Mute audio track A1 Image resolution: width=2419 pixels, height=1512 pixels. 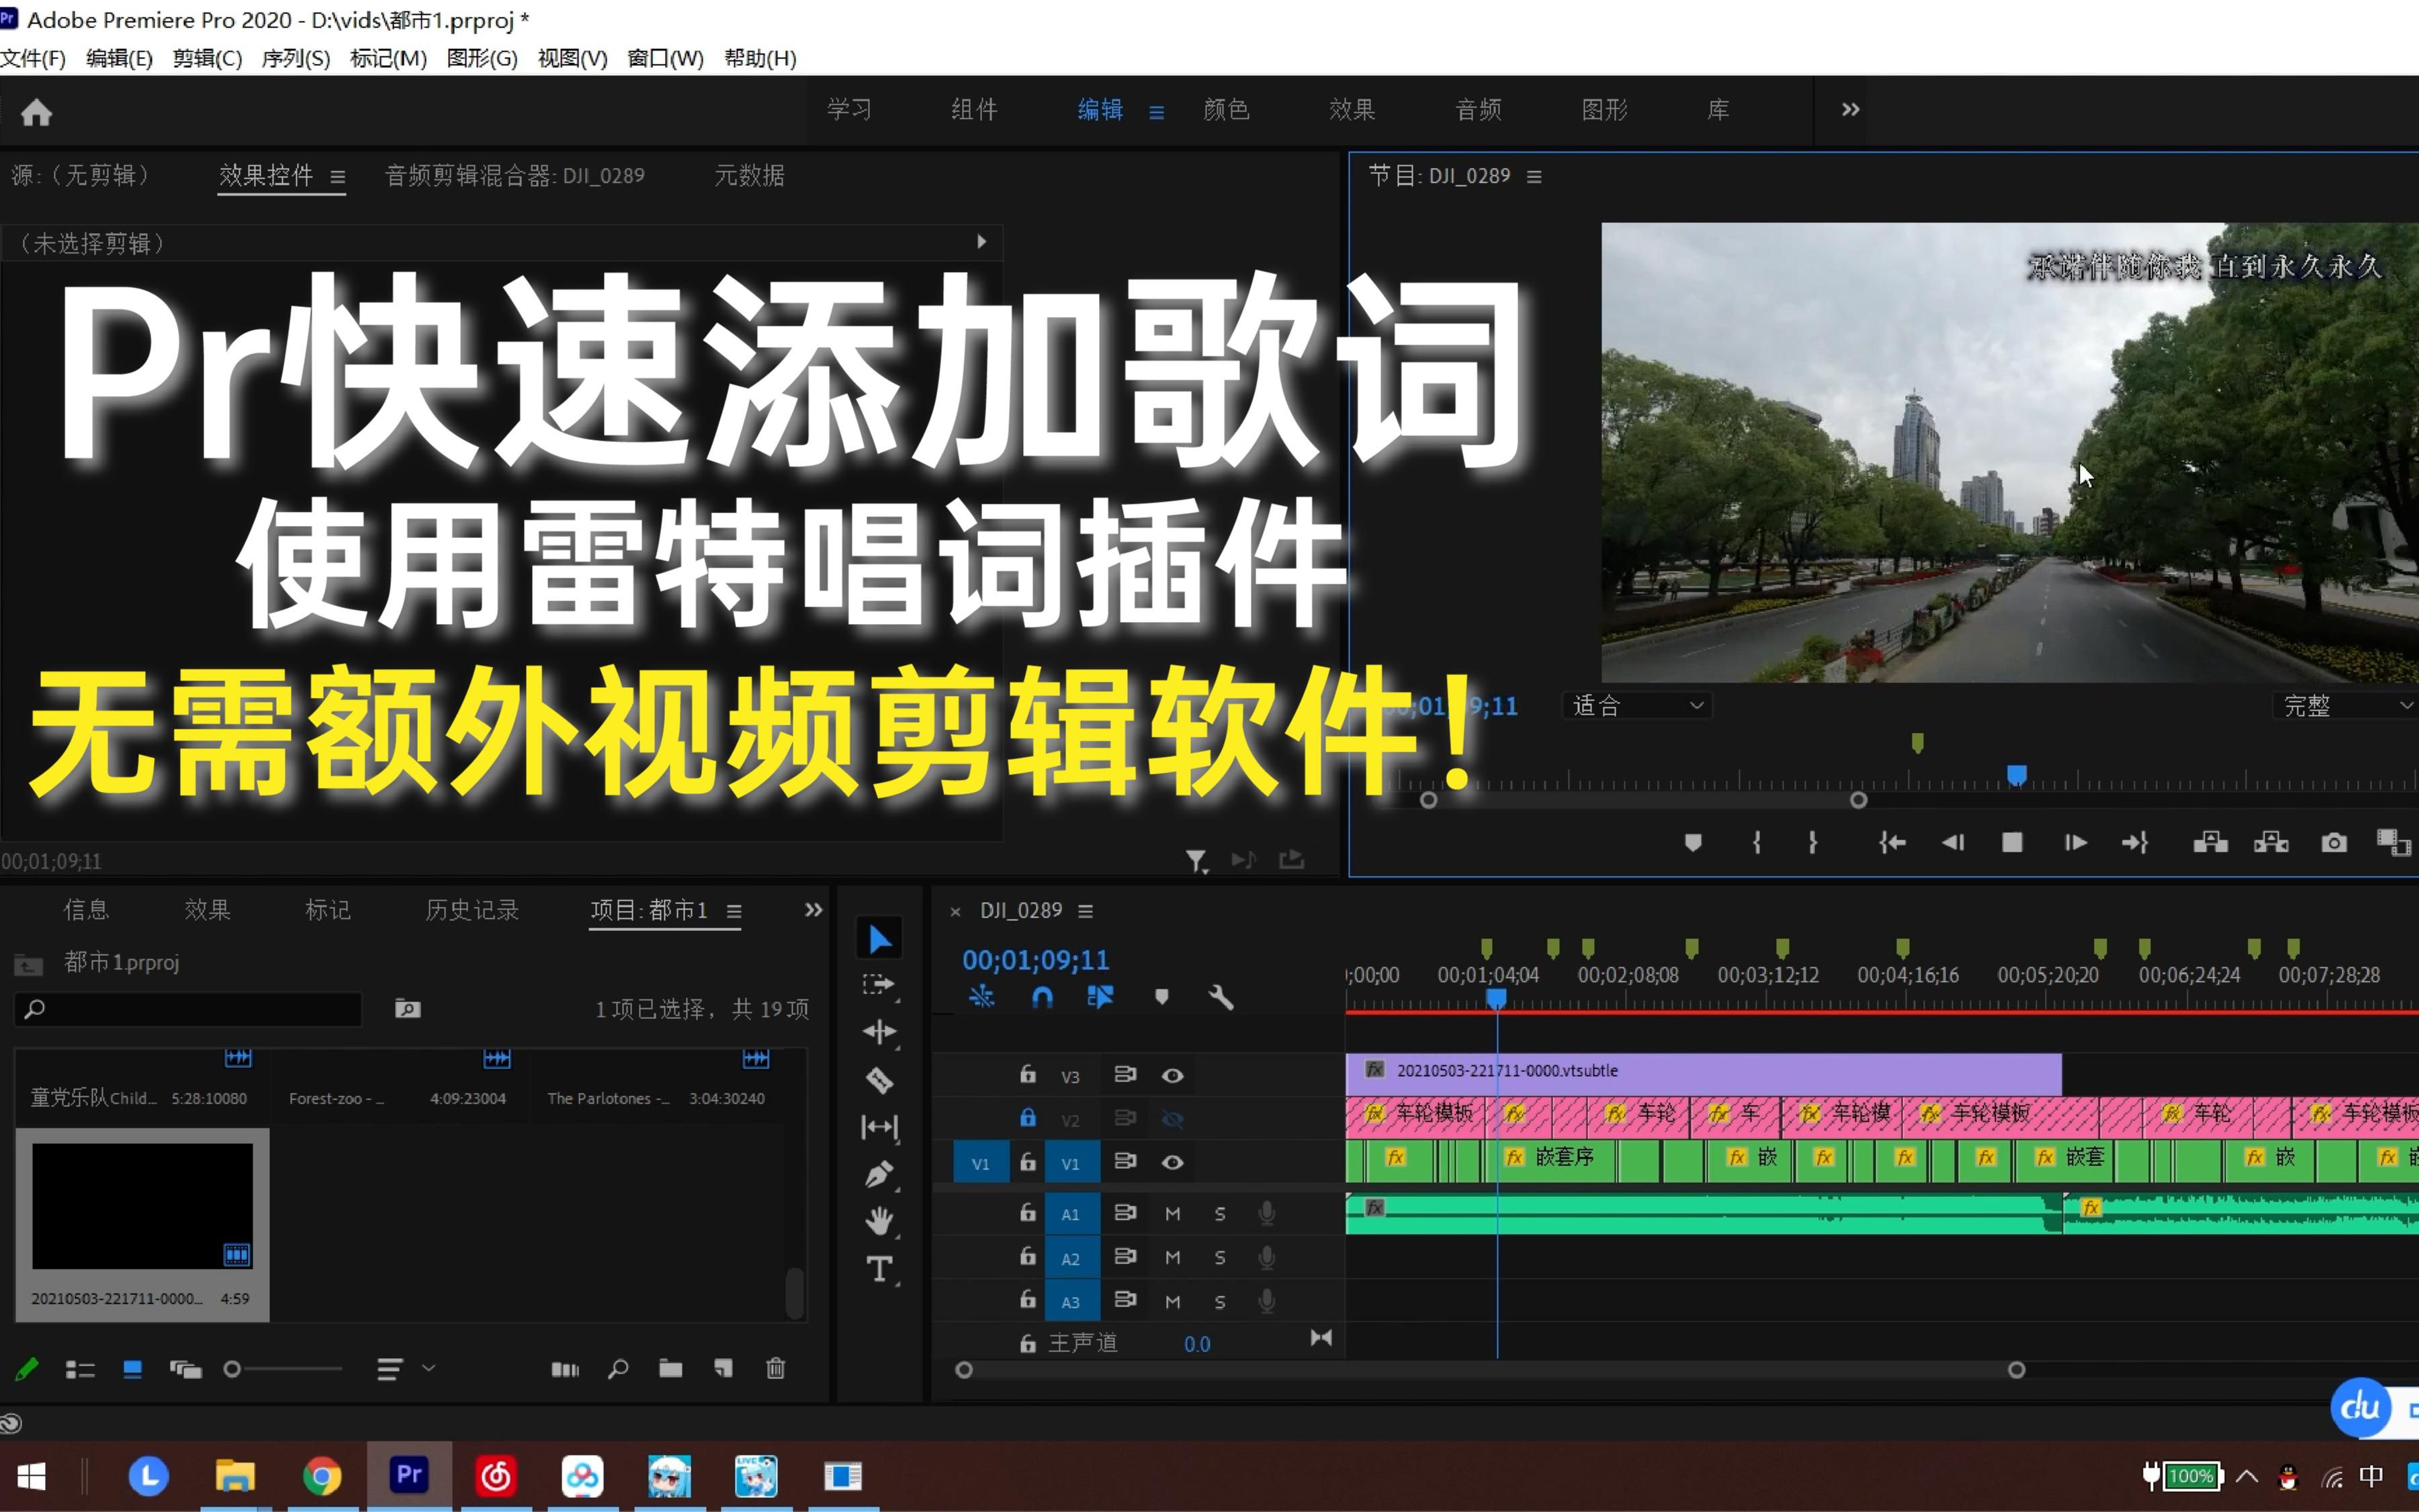pos(1172,1214)
